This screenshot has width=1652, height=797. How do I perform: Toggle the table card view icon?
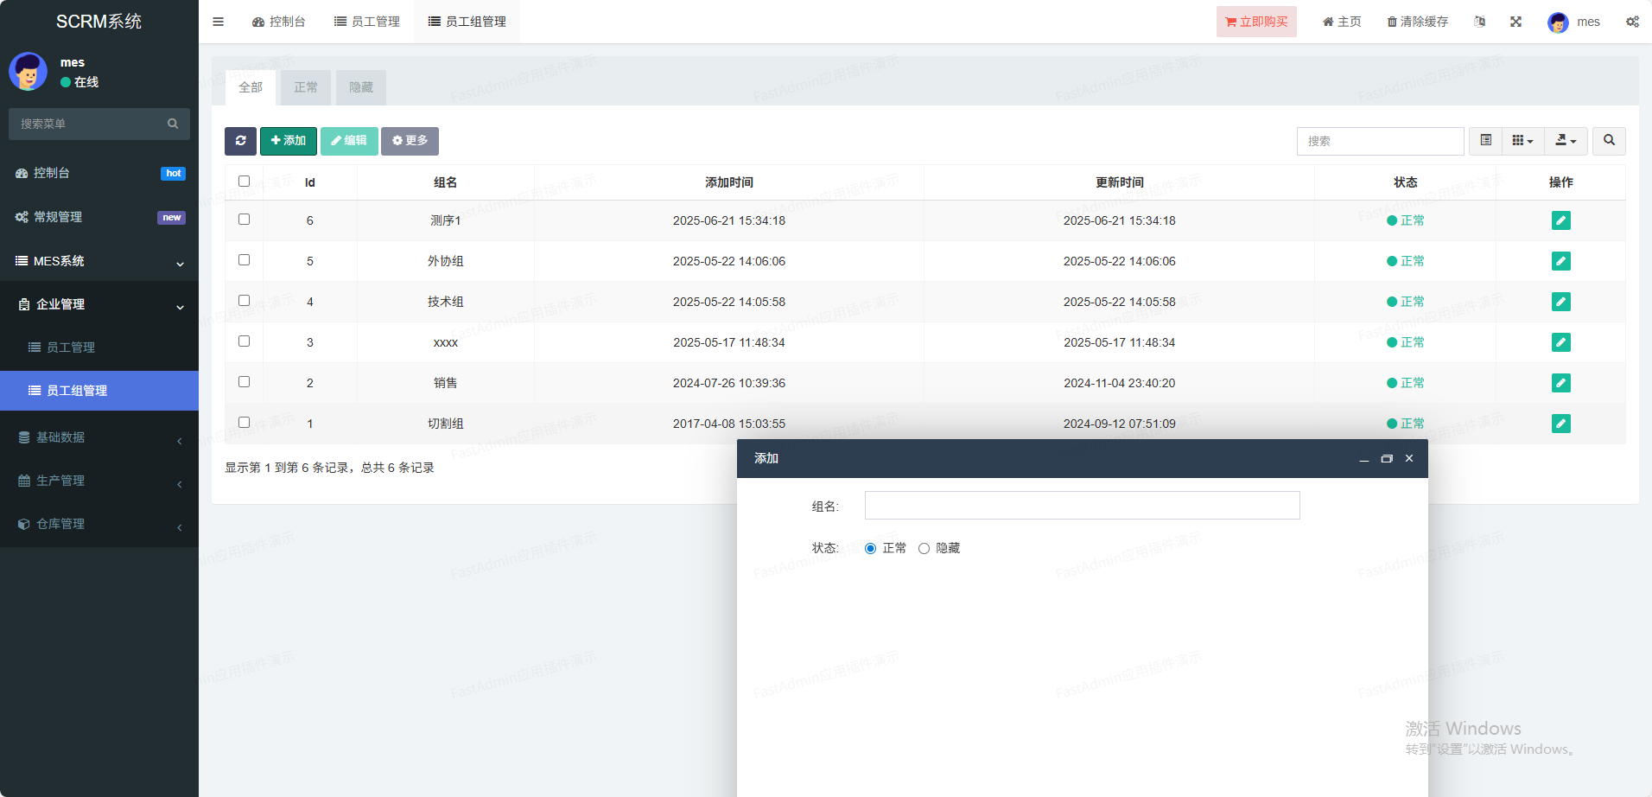[x=1485, y=141]
